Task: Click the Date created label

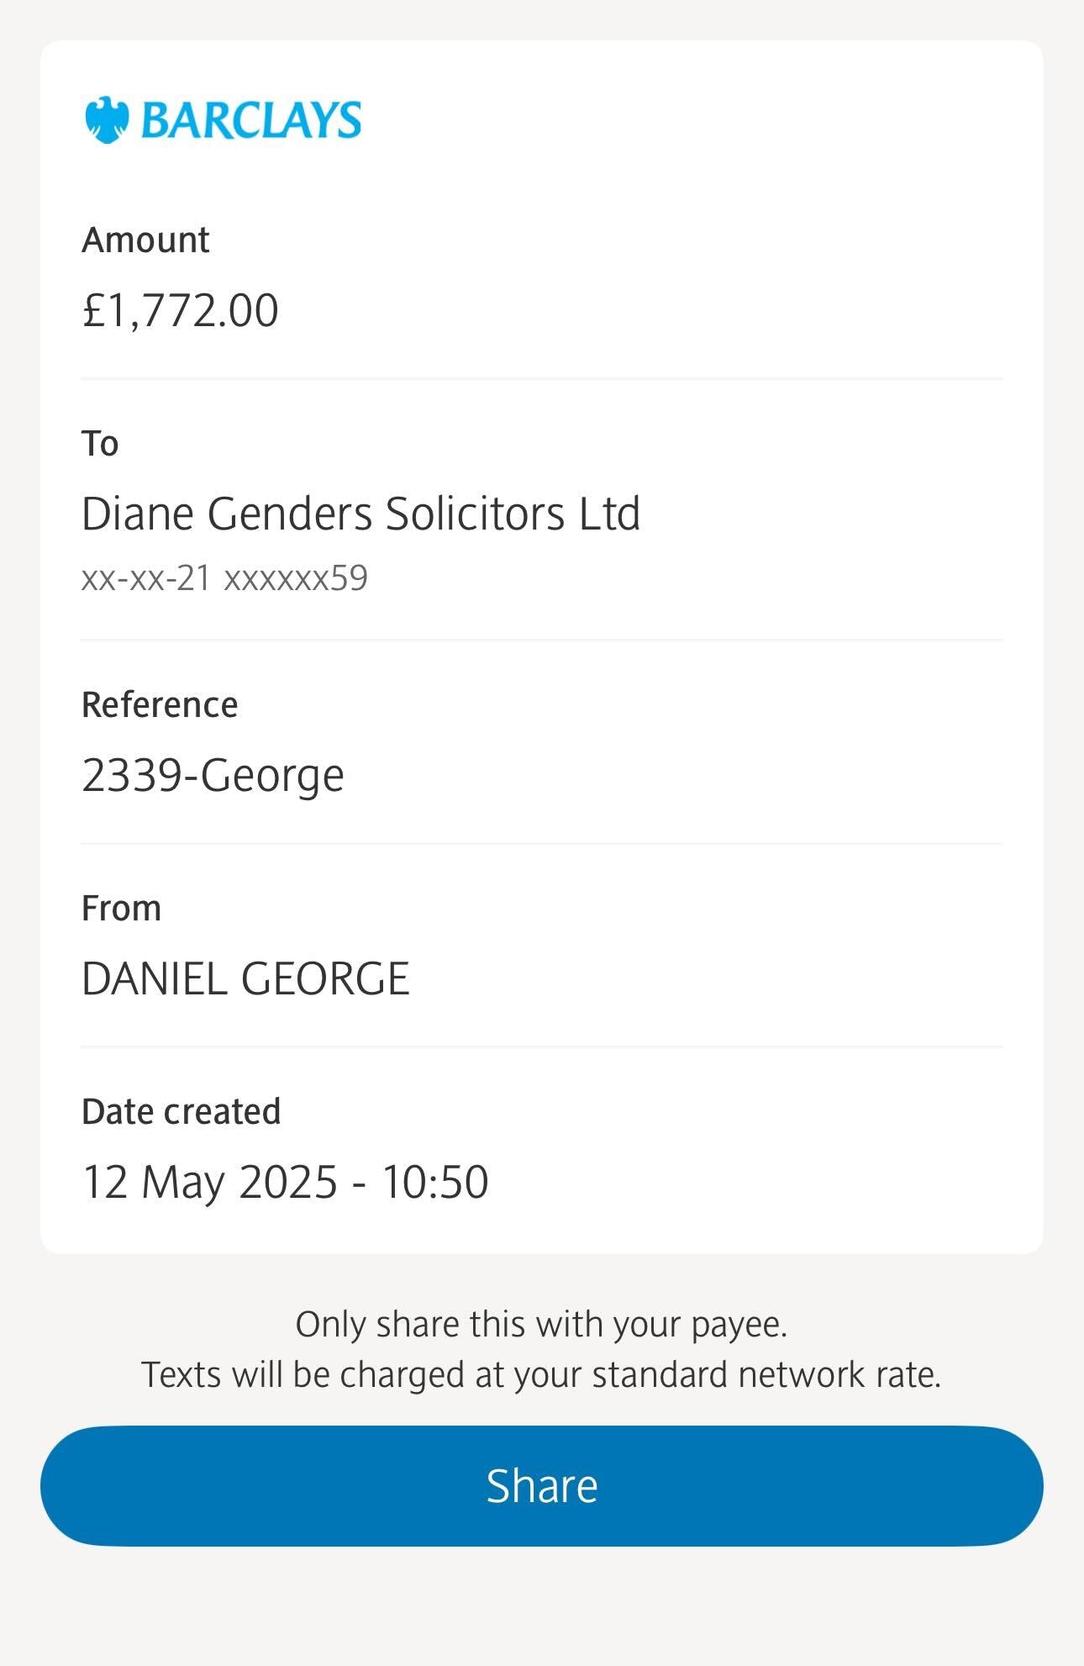Action: pos(181,1112)
